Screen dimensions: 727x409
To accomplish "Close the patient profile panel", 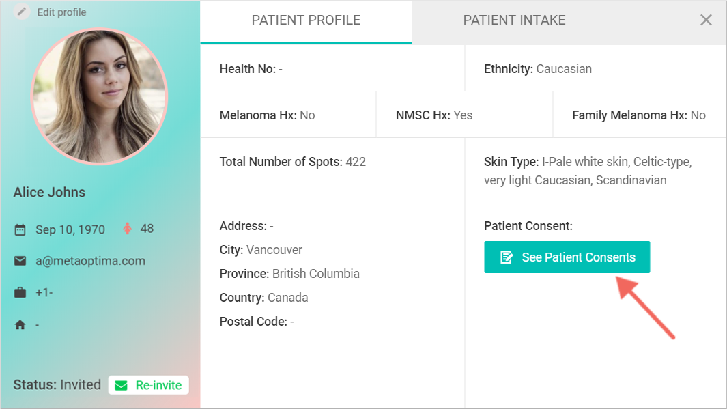I will click(706, 20).
